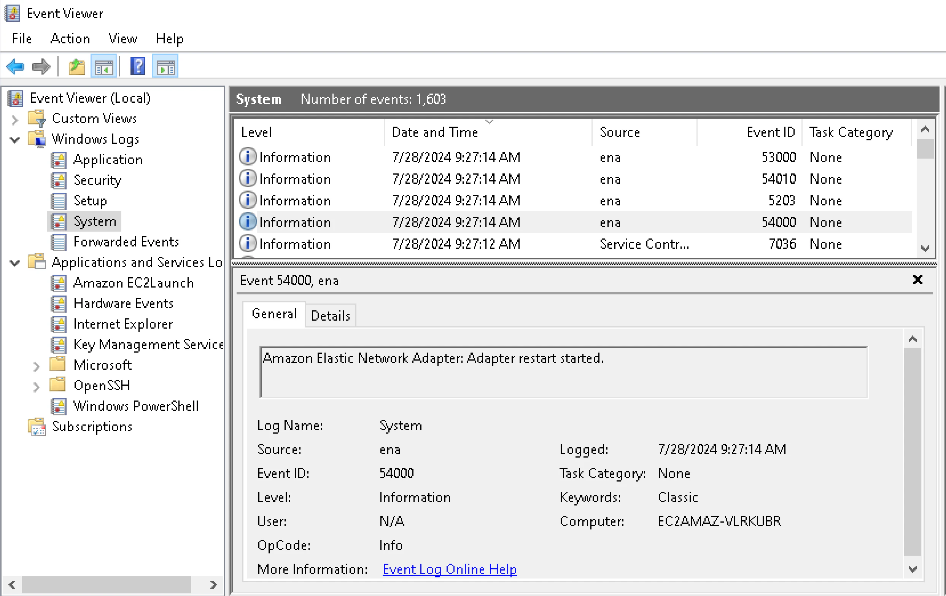
Task: Select the Security log in tree
Action: (x=97, y=180)
